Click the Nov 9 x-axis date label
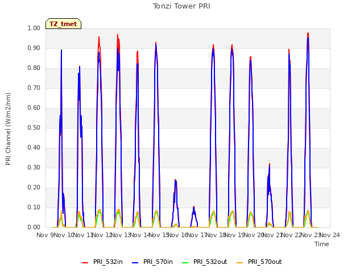364x273 pixels. pyautogui.click(x=45, y=235)
